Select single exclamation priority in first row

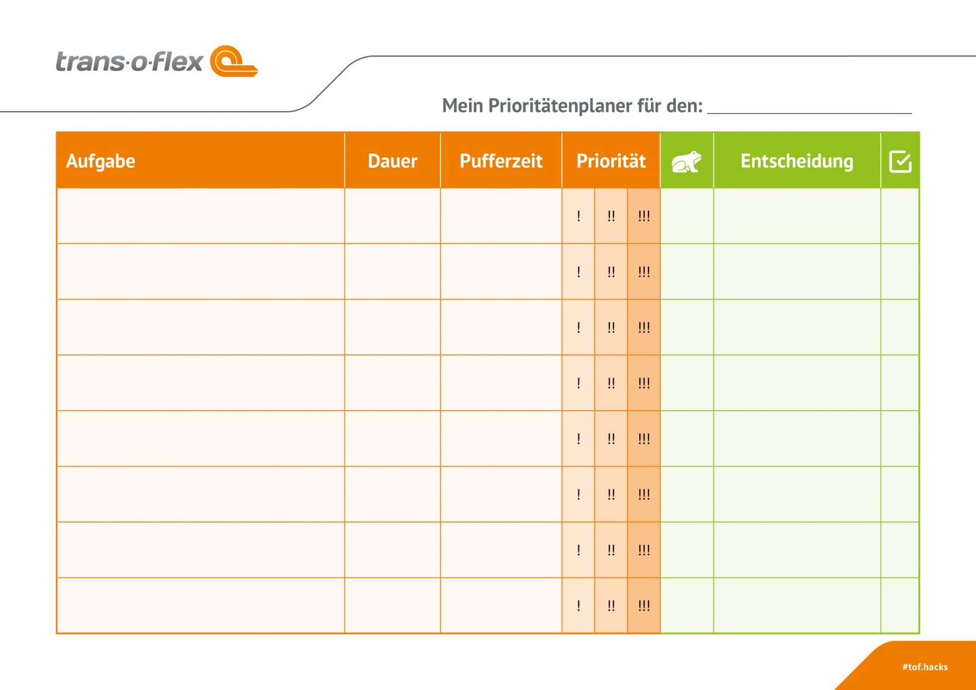pyautogui.click(x=578, y=216)
